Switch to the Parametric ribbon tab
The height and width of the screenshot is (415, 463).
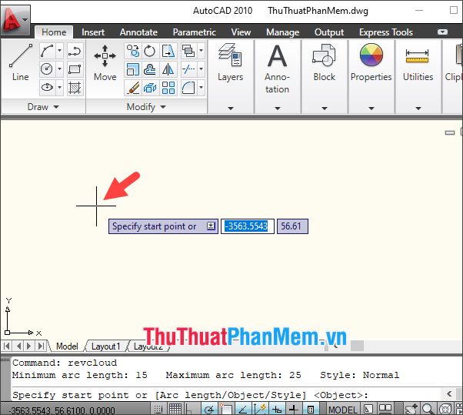click(195, 32)
